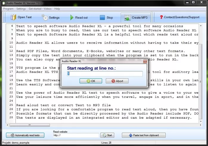Screen dimensions: 208x146
Task: Paste text from clipboard using the arrow button
Action: 143,135
